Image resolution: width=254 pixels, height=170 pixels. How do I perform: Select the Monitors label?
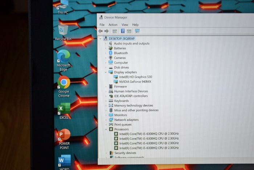(x=121, y=115)
